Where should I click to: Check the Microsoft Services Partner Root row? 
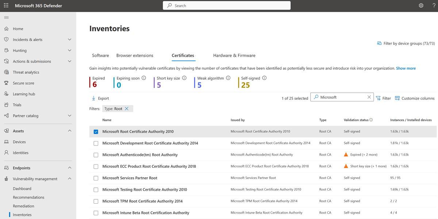[x=96, y=178]
